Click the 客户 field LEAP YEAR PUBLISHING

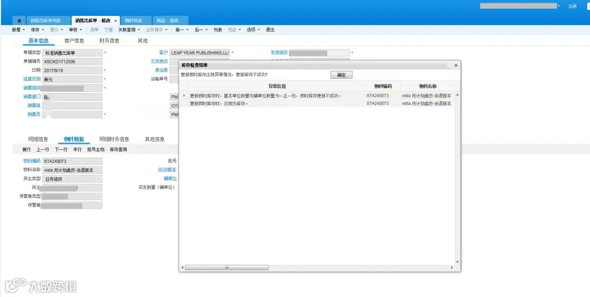click(x=199, y=53)
